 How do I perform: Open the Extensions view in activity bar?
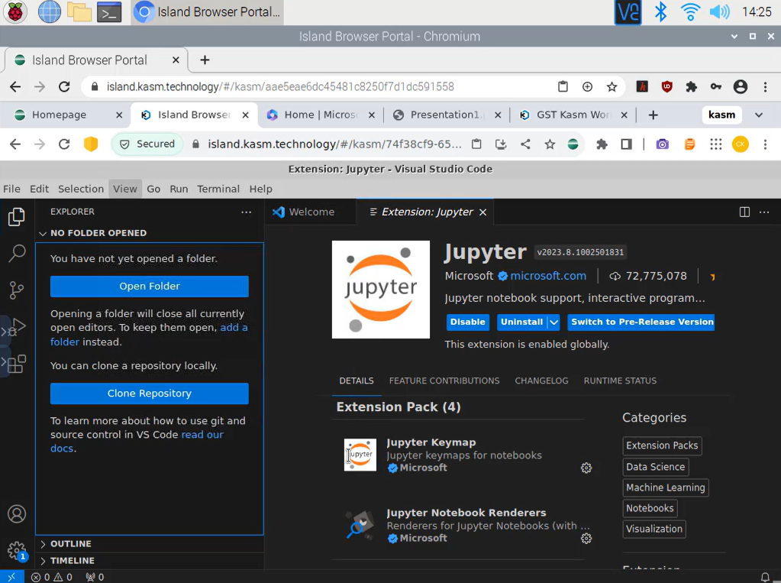[17, 364]
